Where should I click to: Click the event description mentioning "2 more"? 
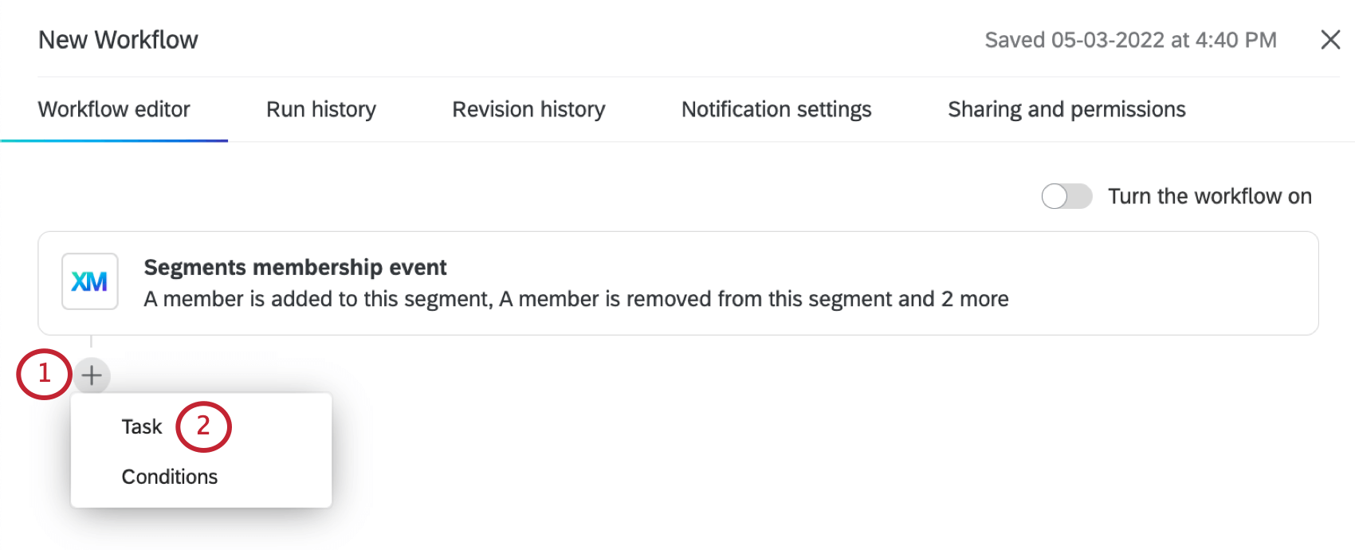pos(575,299)
